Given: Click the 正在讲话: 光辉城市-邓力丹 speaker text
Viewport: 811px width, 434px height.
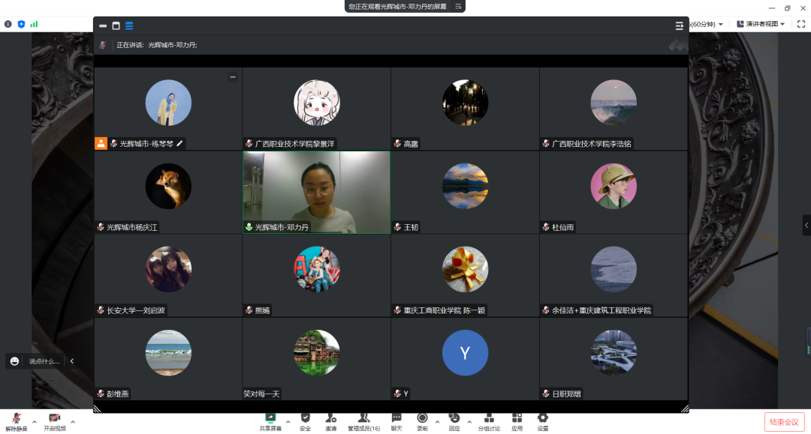Looking at the screenshot, I should click(x=157, y=45).
